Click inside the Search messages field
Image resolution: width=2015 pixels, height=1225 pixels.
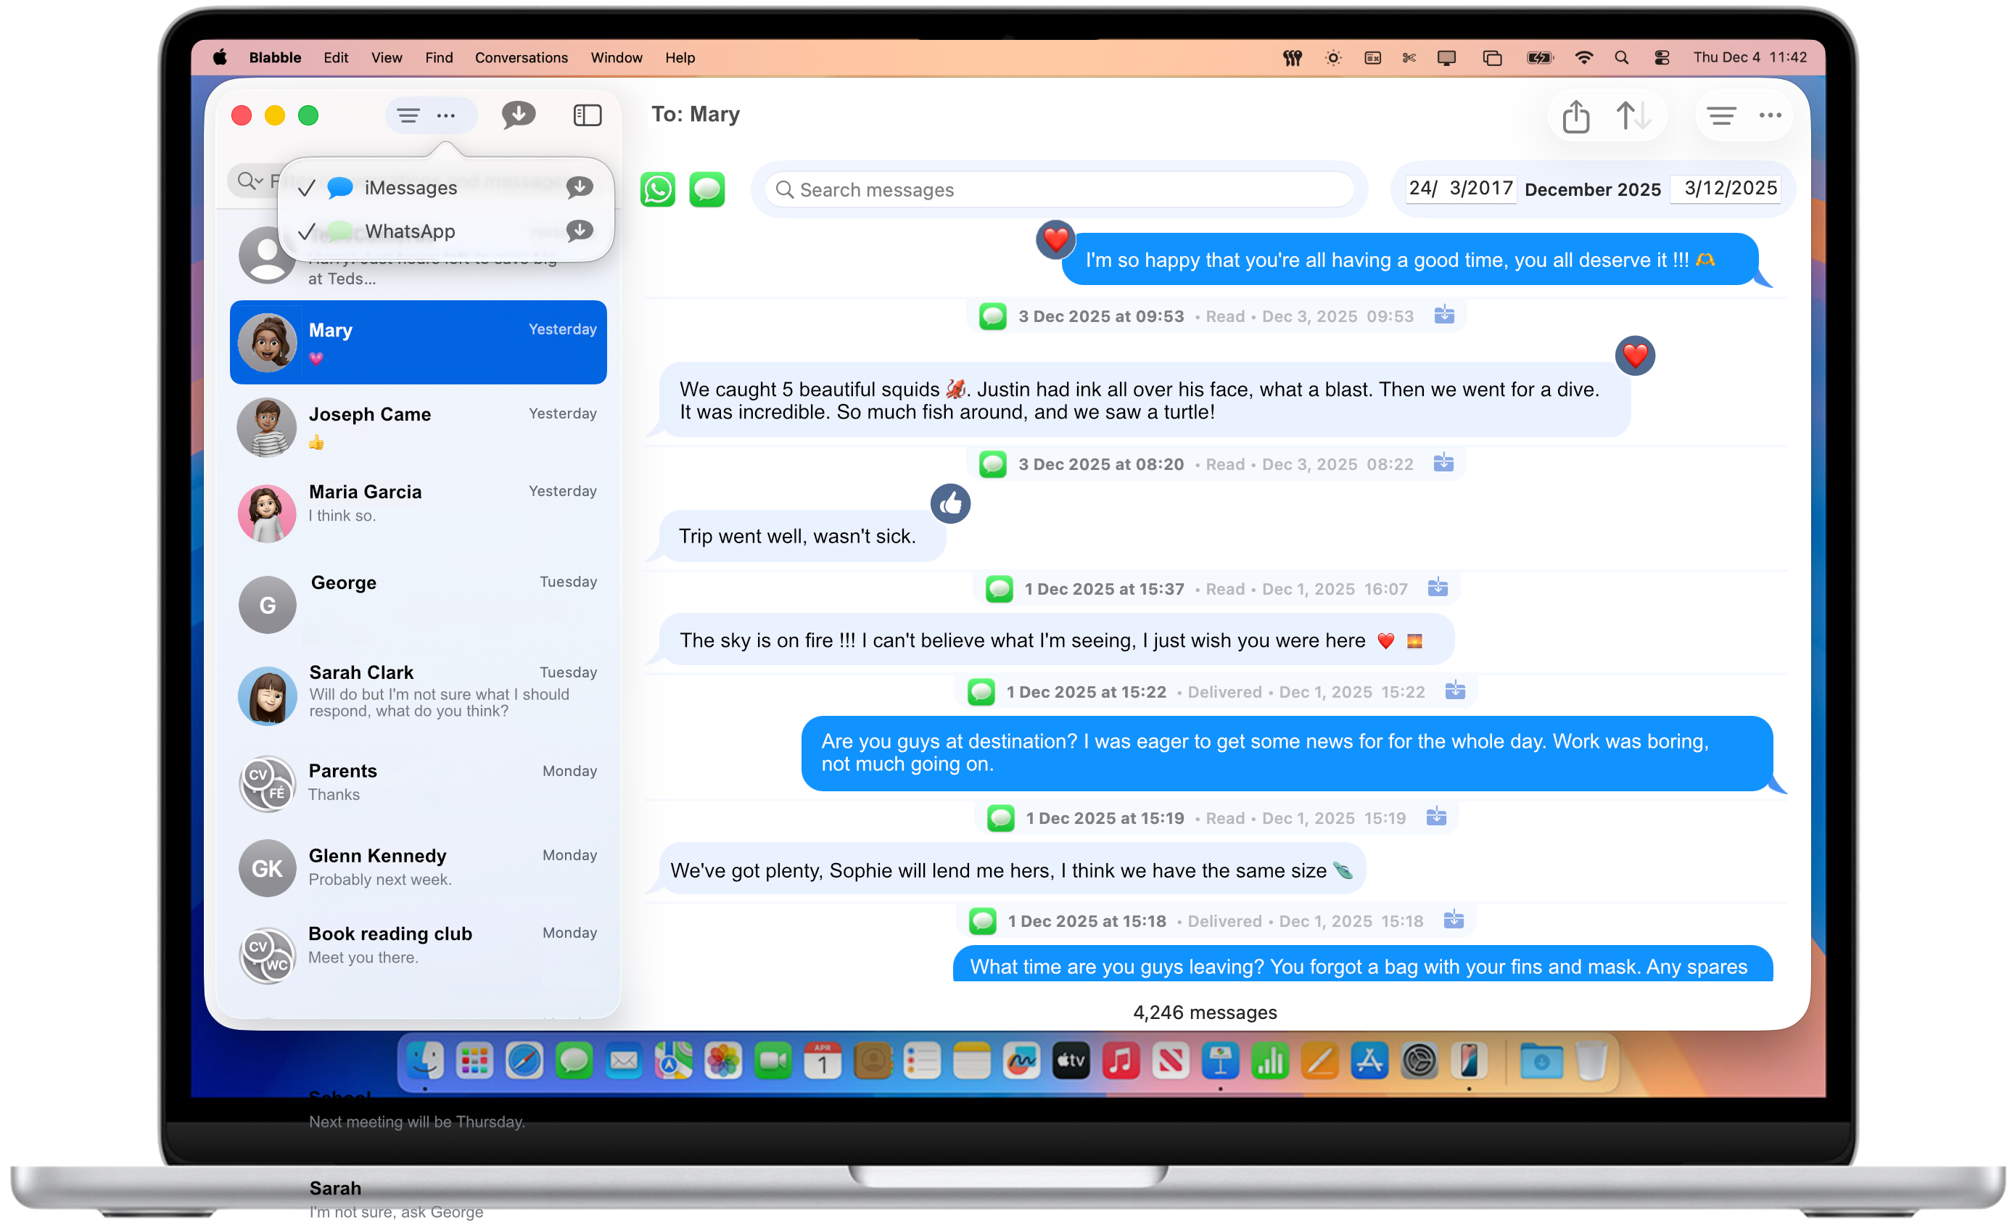pos(1055,189)
